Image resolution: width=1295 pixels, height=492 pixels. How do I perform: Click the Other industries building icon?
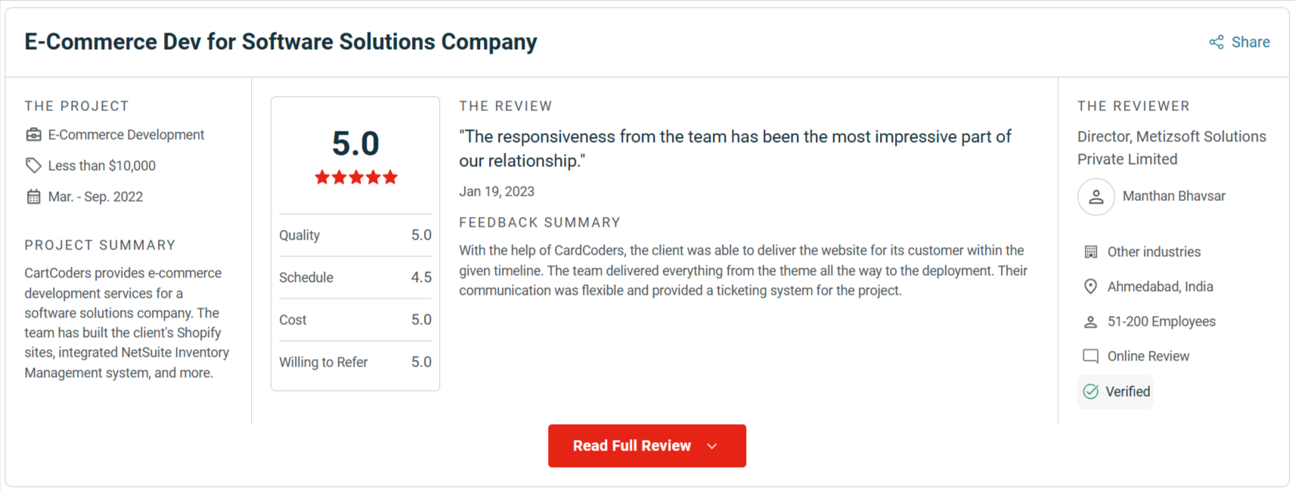(x=1090, y=252)
